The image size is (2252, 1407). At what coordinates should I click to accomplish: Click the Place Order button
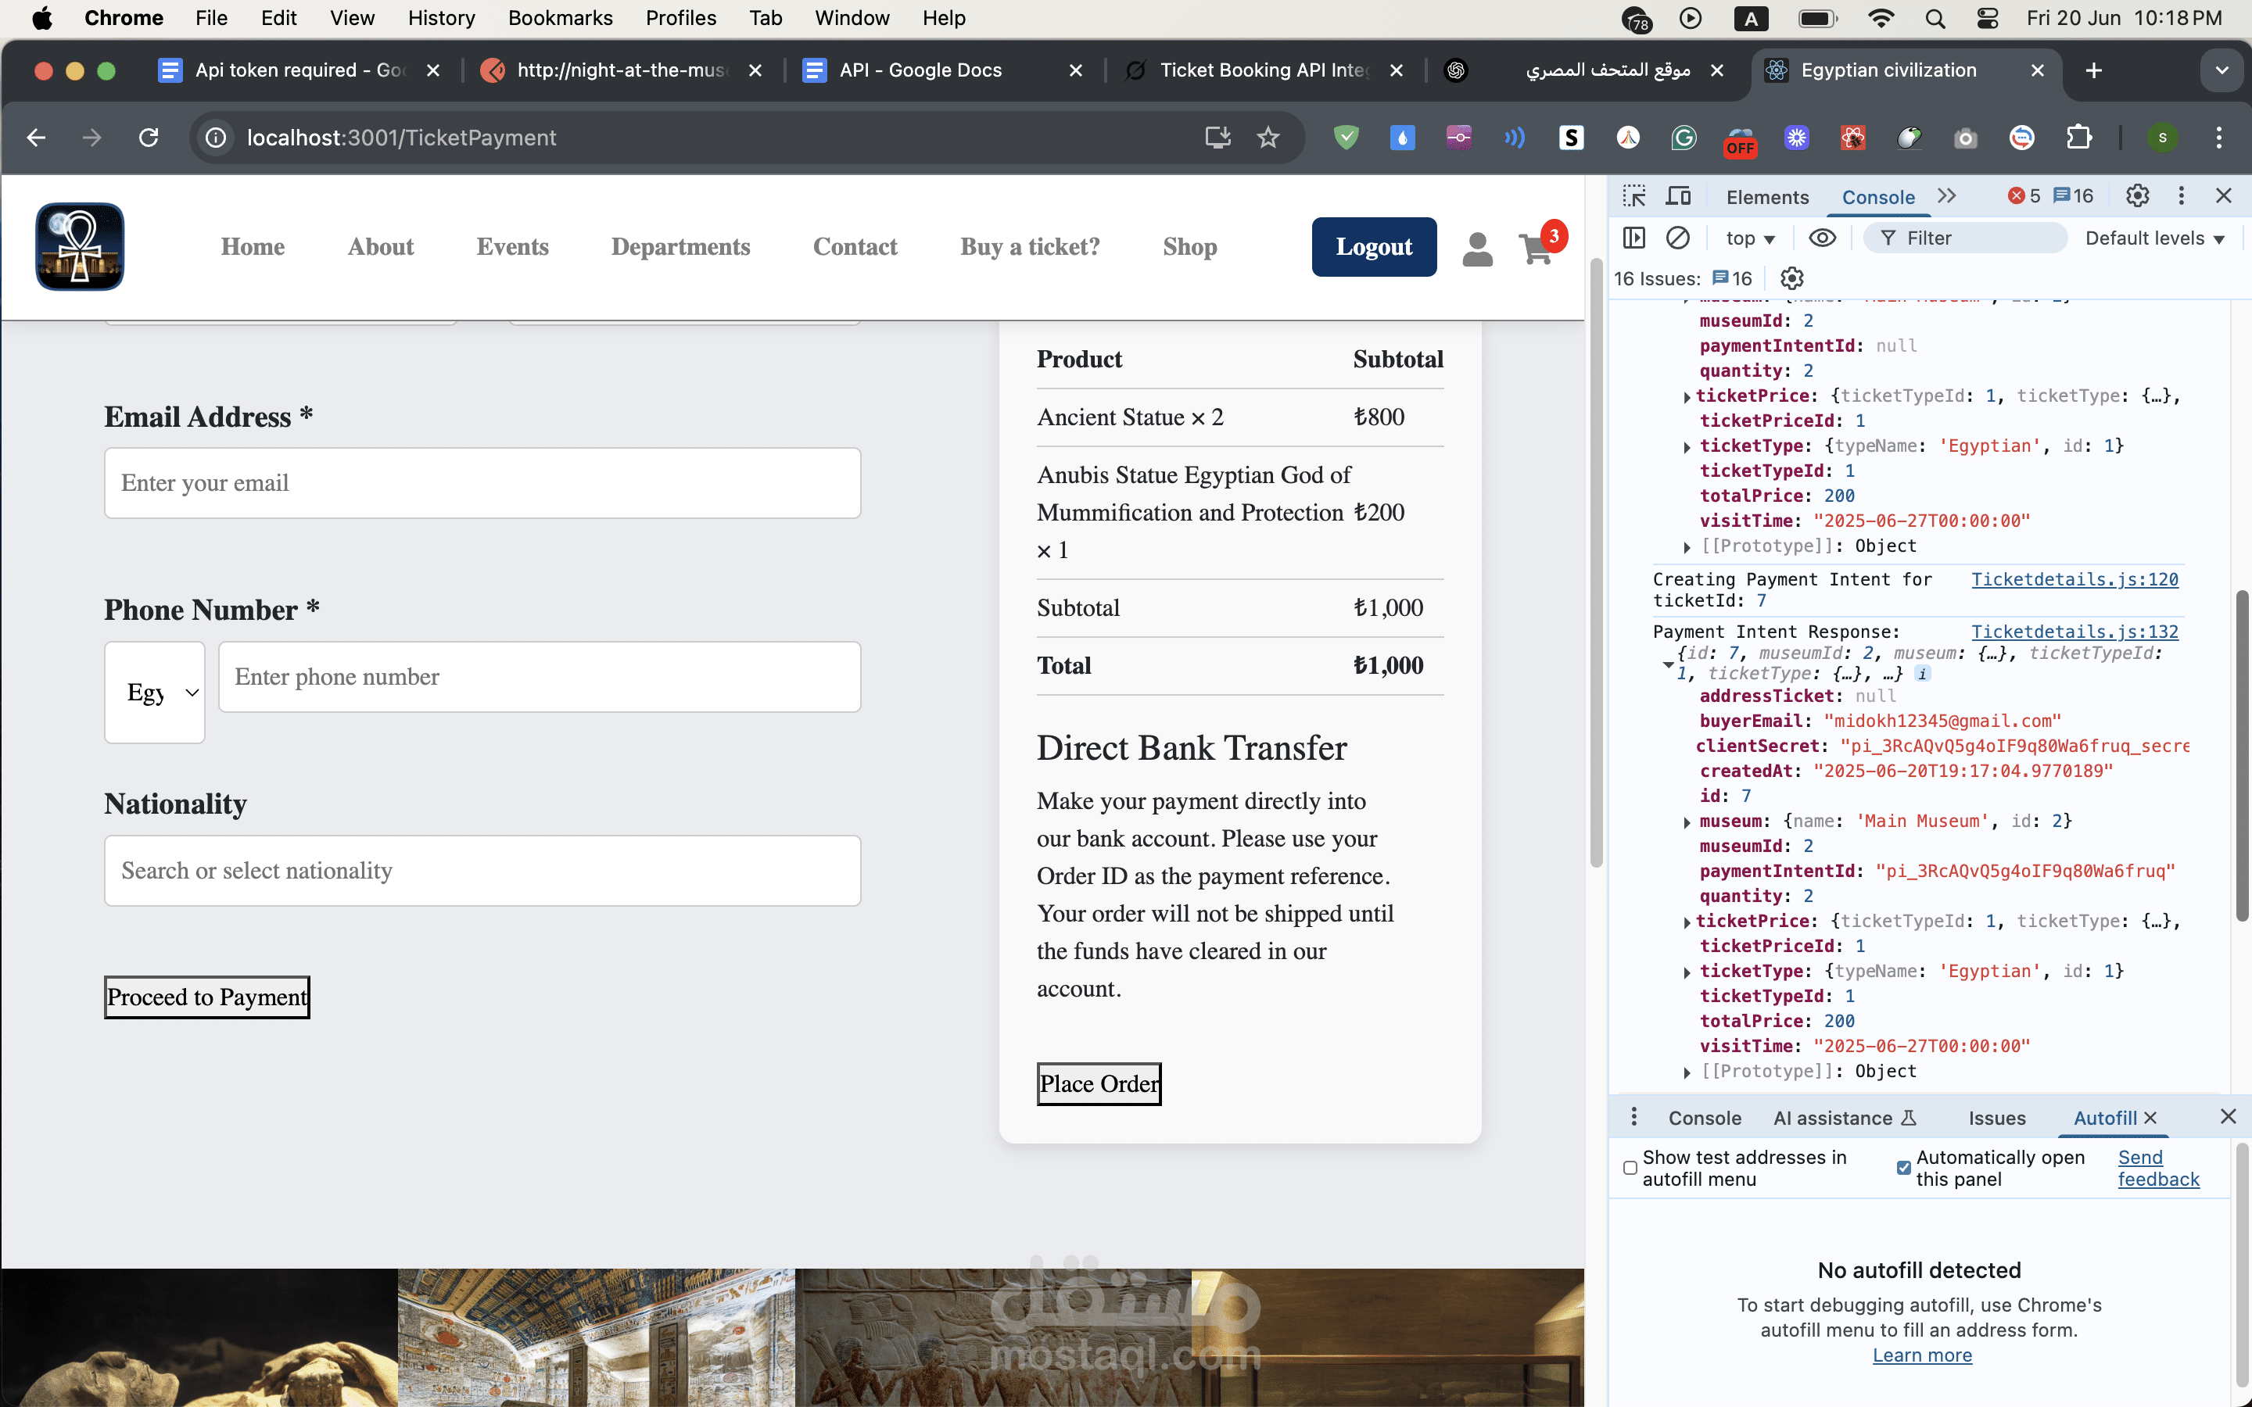[x=1099, y=1083]
